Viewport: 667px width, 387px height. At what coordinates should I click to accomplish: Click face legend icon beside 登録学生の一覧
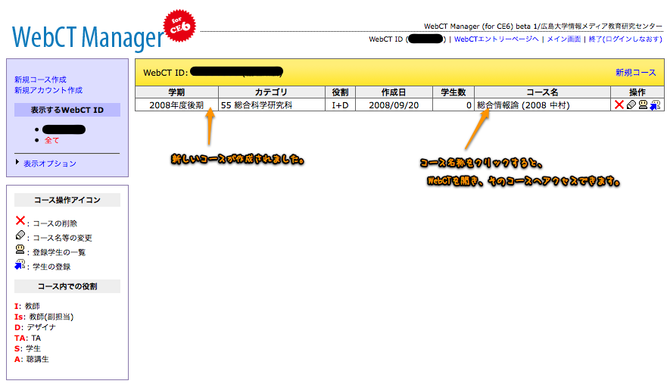coord(20,249)
